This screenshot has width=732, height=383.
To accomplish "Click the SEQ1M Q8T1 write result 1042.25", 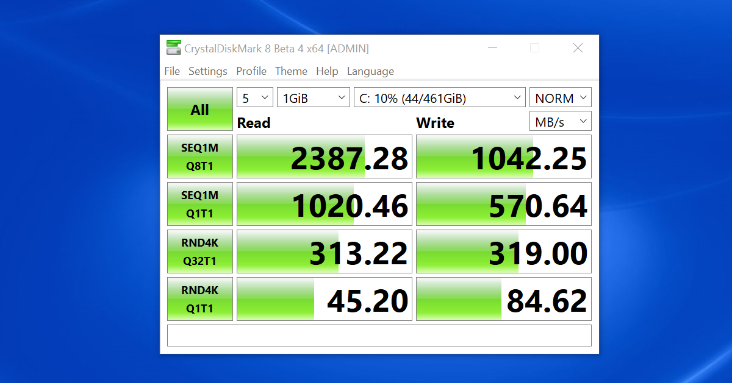I will click(504, 156).
